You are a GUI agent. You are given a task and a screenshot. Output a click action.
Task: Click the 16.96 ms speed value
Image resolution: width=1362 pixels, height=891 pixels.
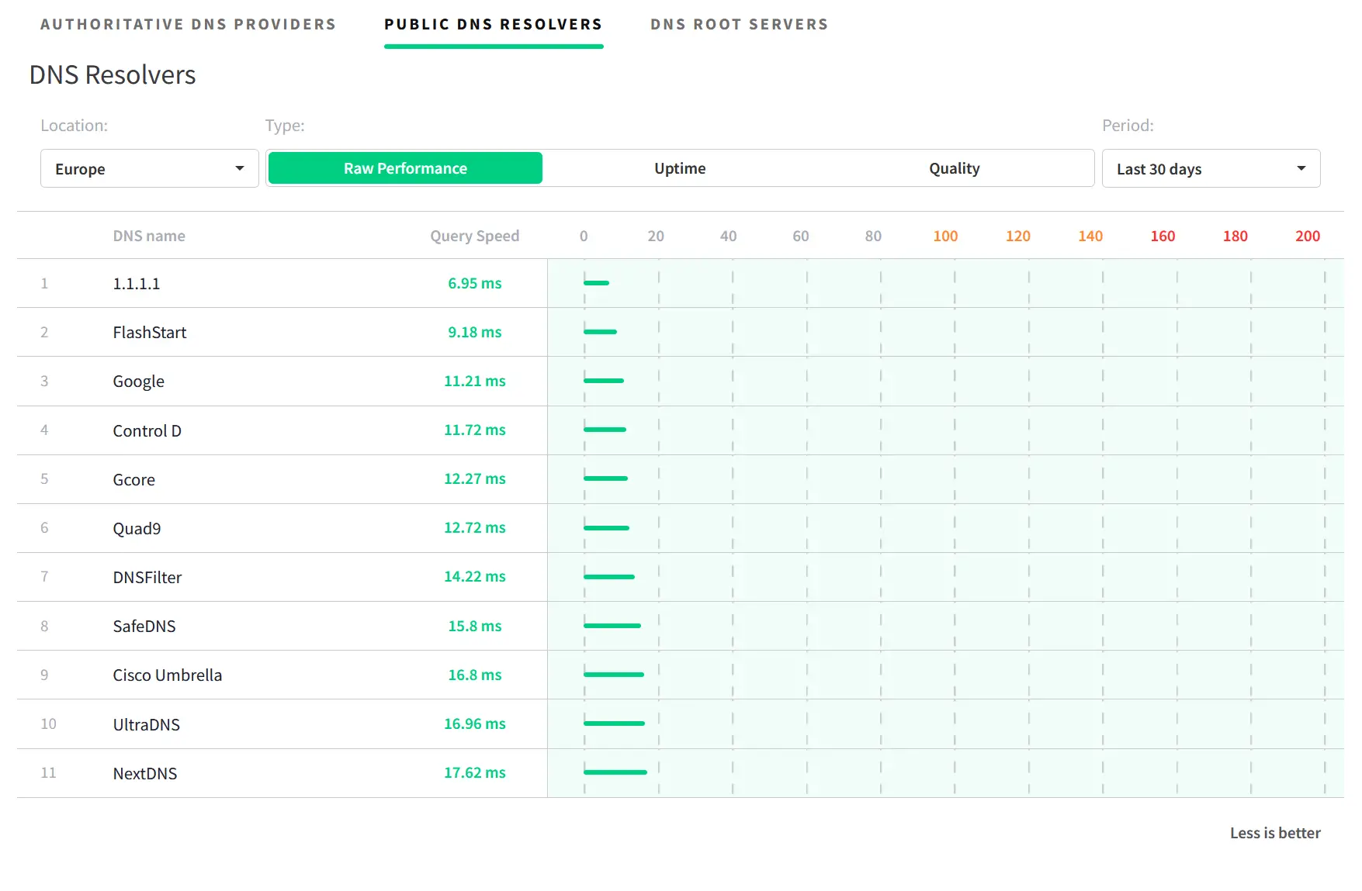coord(475,724)
